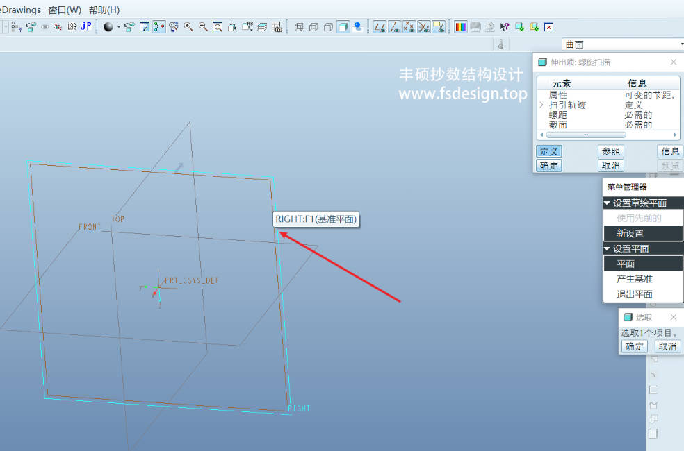Click the layers stack icon
Image resolution: width=684 pixels, height=451 pixels.
[262, 27]
